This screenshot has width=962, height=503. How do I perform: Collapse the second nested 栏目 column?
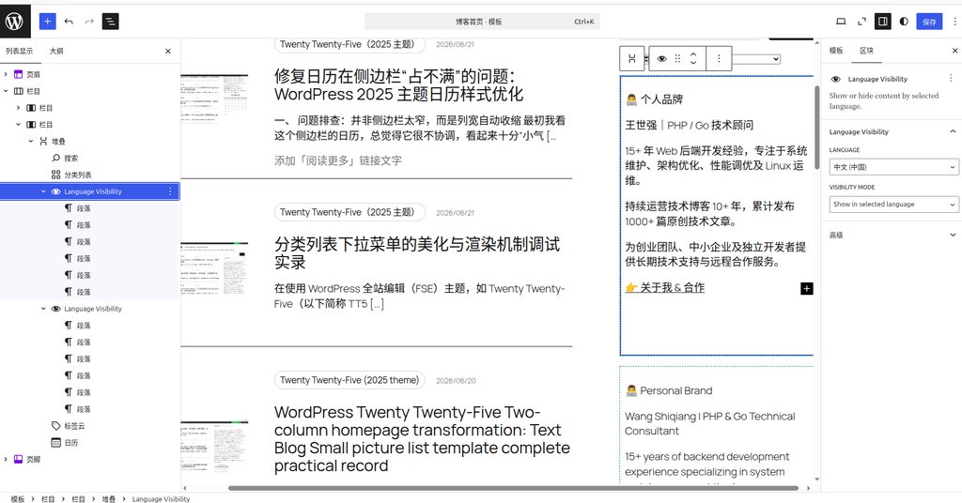coord(19,125)
